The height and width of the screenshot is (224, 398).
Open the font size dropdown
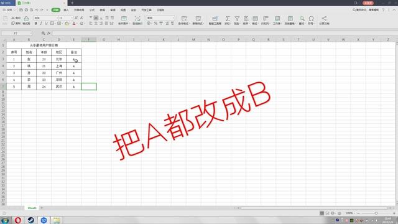[72, 18]
